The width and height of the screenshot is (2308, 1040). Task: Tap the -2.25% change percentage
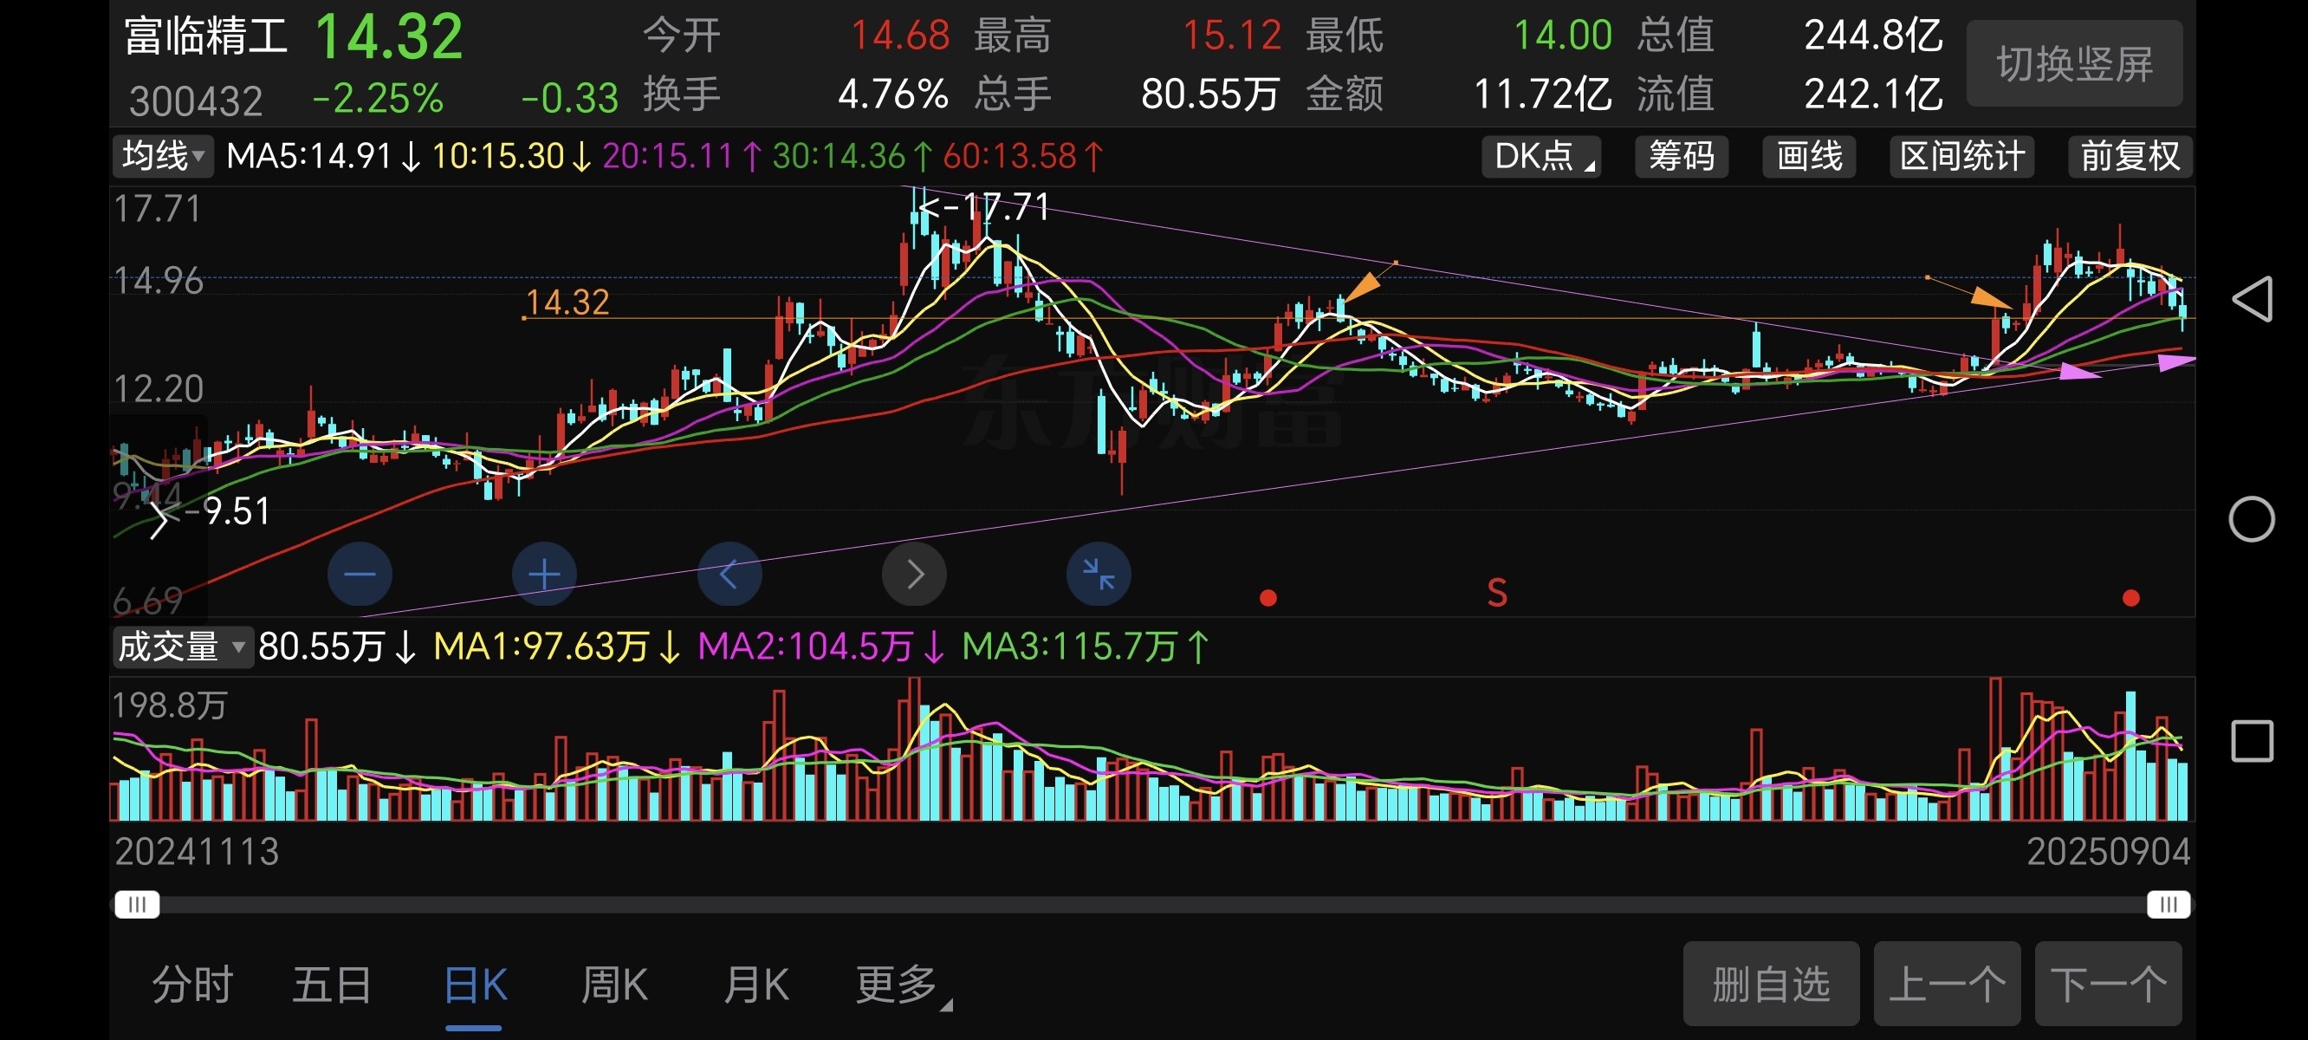point(377,98)
